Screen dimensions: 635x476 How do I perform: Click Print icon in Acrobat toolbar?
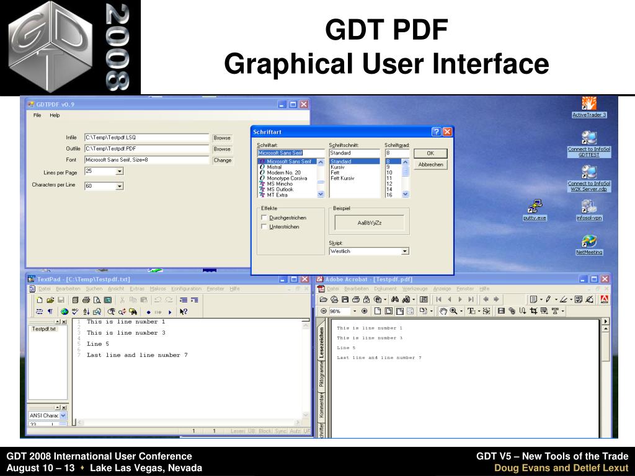[x=356, y=299]
